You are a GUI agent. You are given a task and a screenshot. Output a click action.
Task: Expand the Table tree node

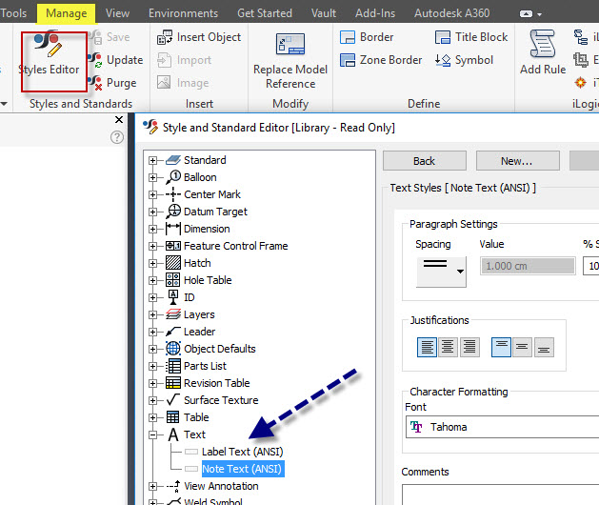152,417
